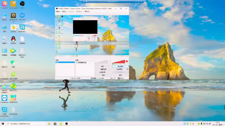Screen dimensions: 225x126
Task: Click the taskbar clock and date
Action: tap(218, 123)
